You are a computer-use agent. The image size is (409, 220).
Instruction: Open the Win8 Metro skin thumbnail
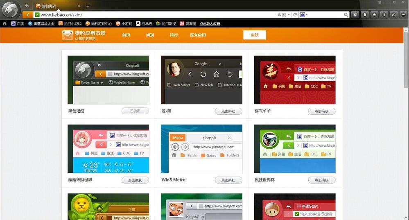click(x=201, y=149)
